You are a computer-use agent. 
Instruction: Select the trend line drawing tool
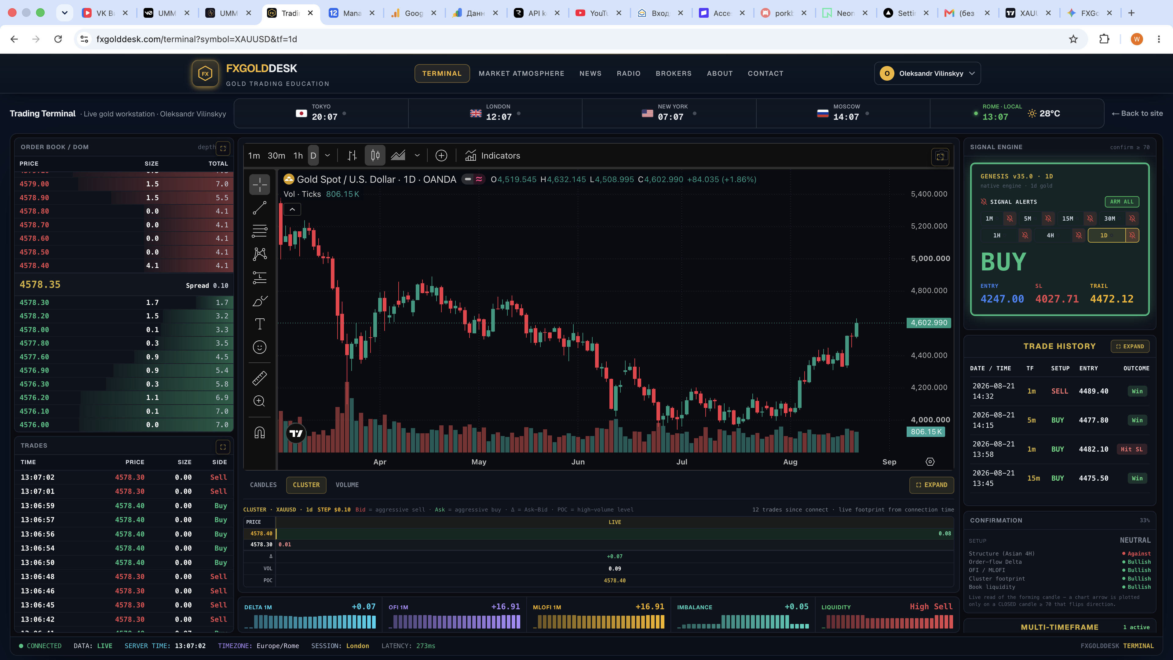[x=260, y=208]
